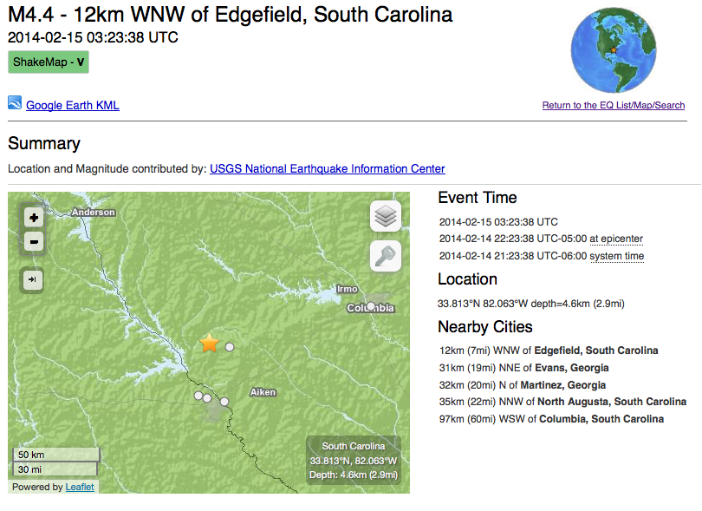
Task: Click the 'at epicenter' time label
Action: click(616, 239)
